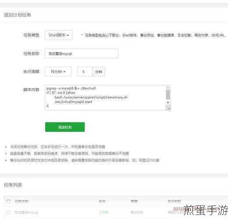Click the 任务名称 column header in task list
The width and height of the screenshot is (228, 219).
[21, 201]
